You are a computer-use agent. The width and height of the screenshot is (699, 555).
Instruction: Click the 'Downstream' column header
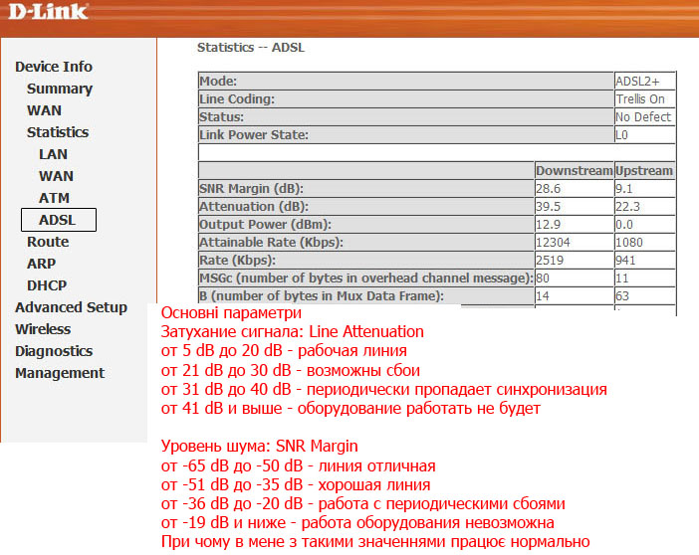pos(575,171)
